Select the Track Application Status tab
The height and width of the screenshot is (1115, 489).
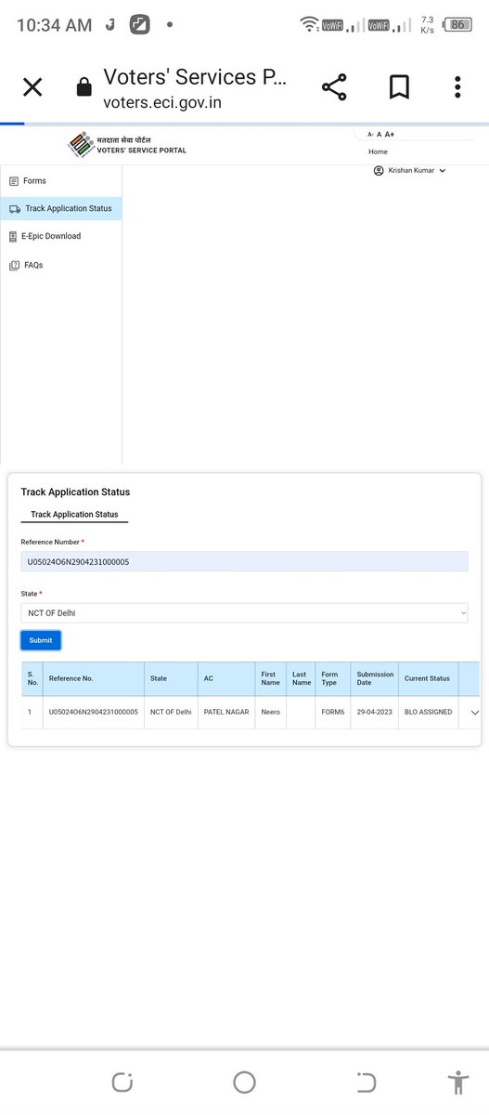click(x=74, y=514)
